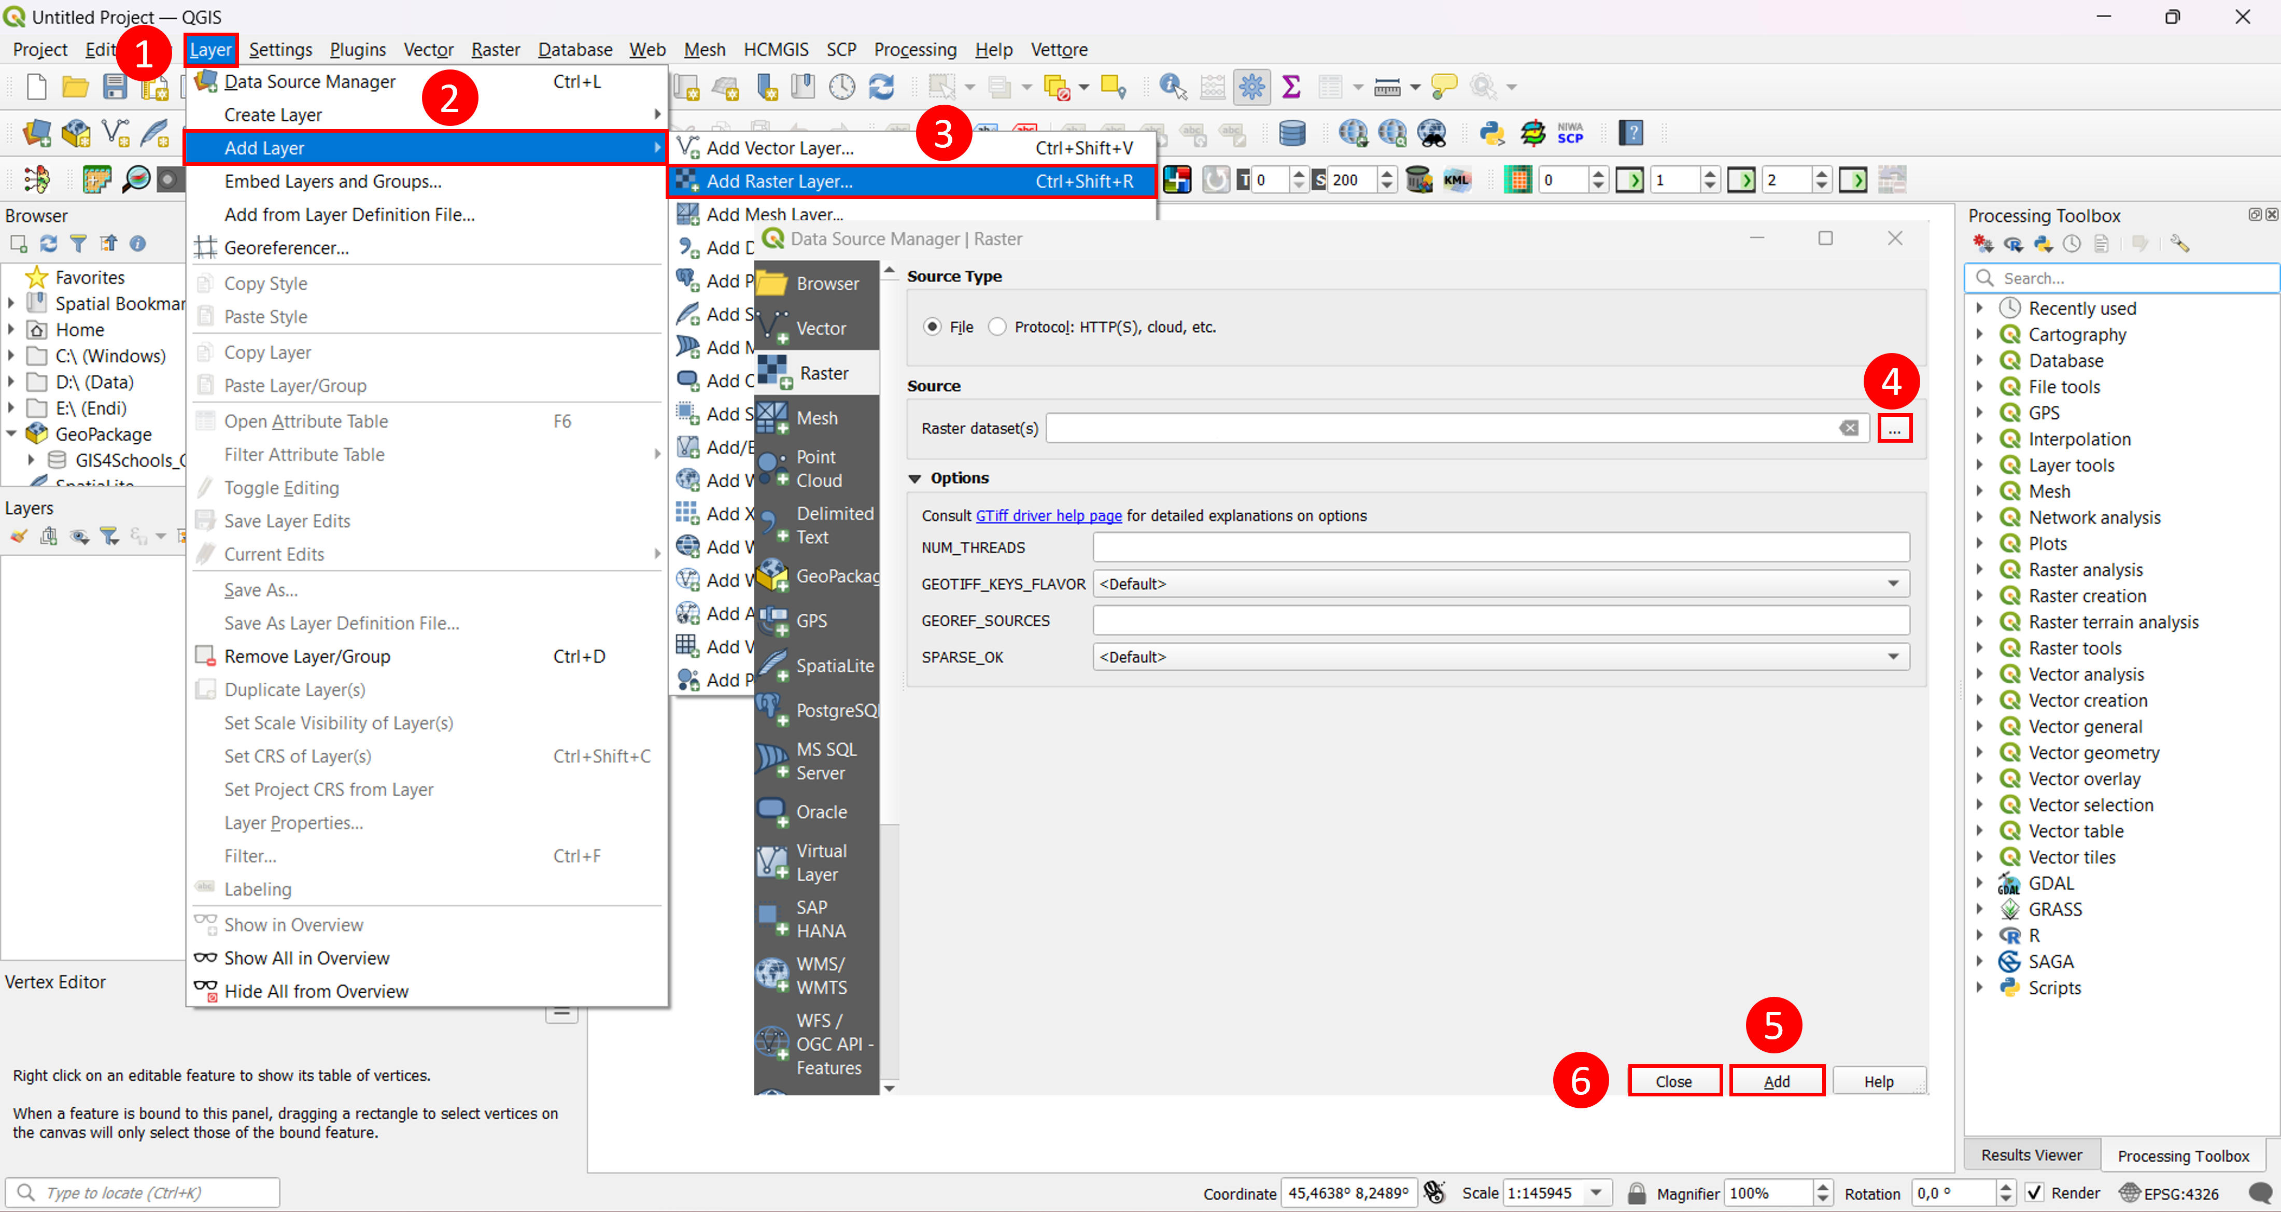The image size is (2281, 1212).
Task: Toggle the Render checkbox in status bar
Action: (x=2034, y=1192)
